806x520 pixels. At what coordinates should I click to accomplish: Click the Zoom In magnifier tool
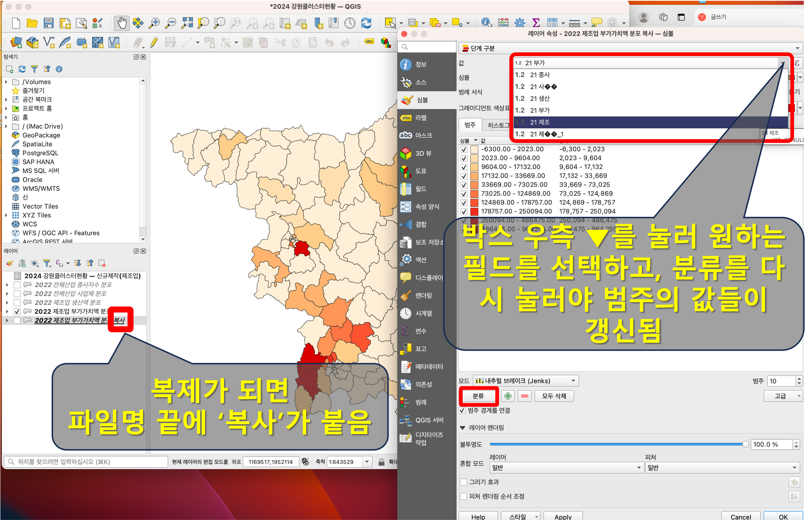click(154, 23)
